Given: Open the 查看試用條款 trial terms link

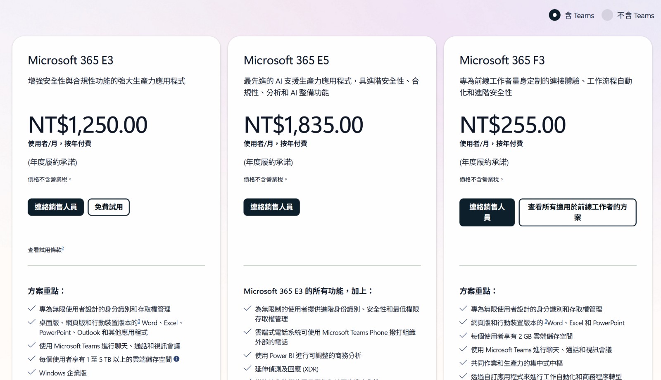Looking at the screenshot, I should 45,249.
